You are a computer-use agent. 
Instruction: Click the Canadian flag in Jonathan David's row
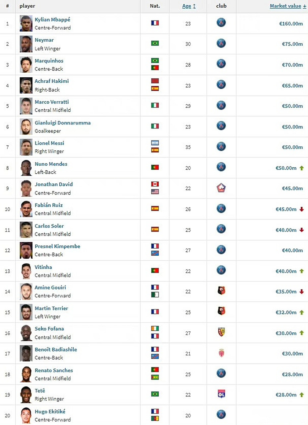(x=155, y=184)
